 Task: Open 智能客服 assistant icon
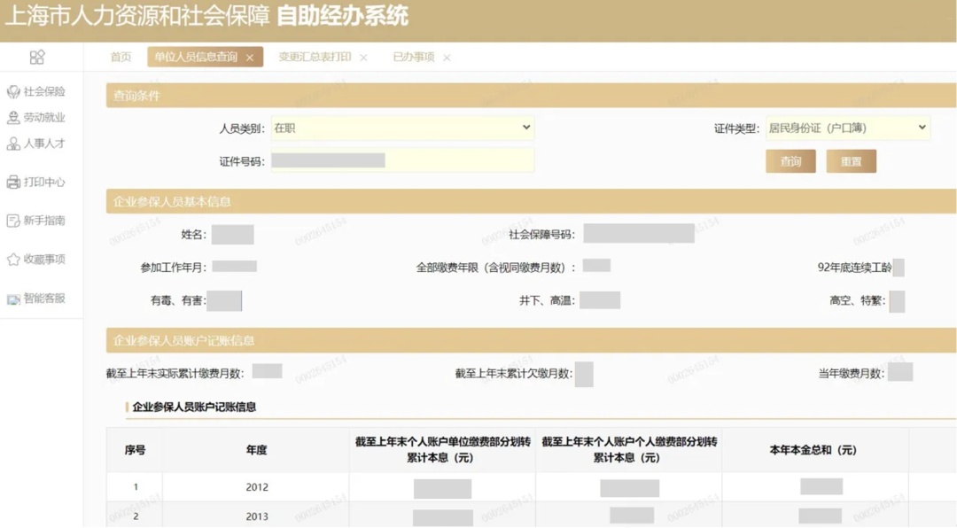coord(13,299)
